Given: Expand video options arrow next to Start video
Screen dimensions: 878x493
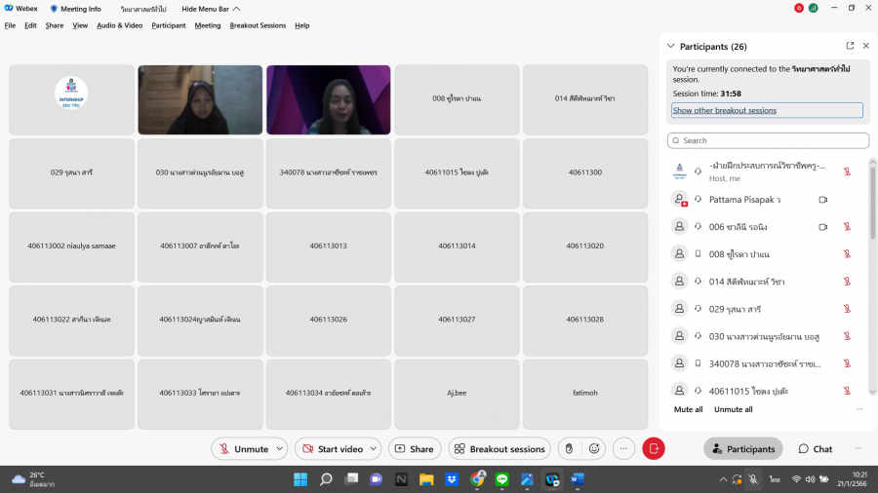Looking at the screenshot, I should point(373,449).
